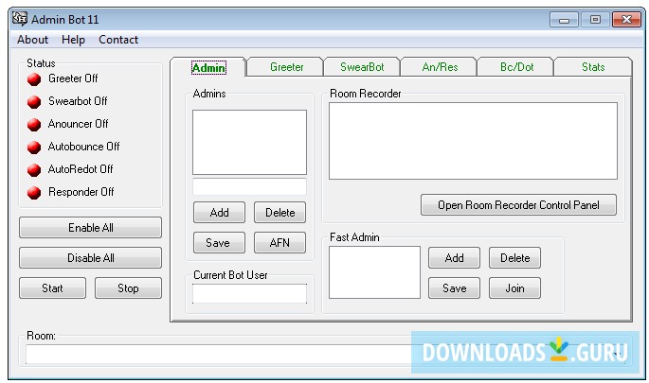Click the Admin Bot 11 title bar icon
Image resolution: width=649 pixels, height=383 pixels.
pyautogui.click(x=20, y=19)
